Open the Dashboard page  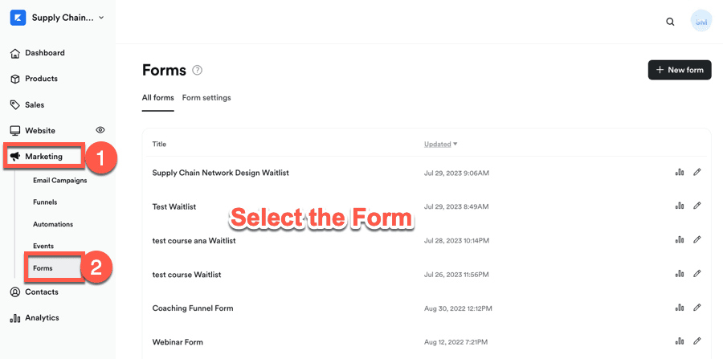44,53
